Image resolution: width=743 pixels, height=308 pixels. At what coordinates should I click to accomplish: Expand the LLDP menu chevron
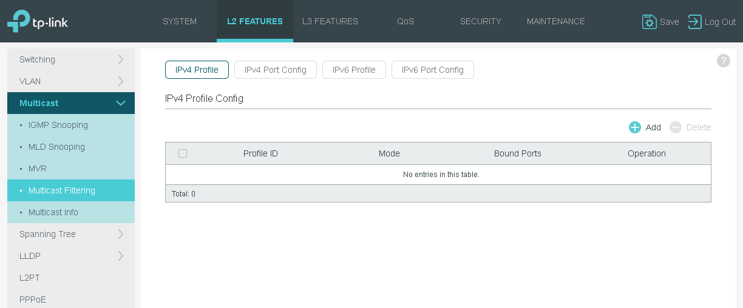120,256
